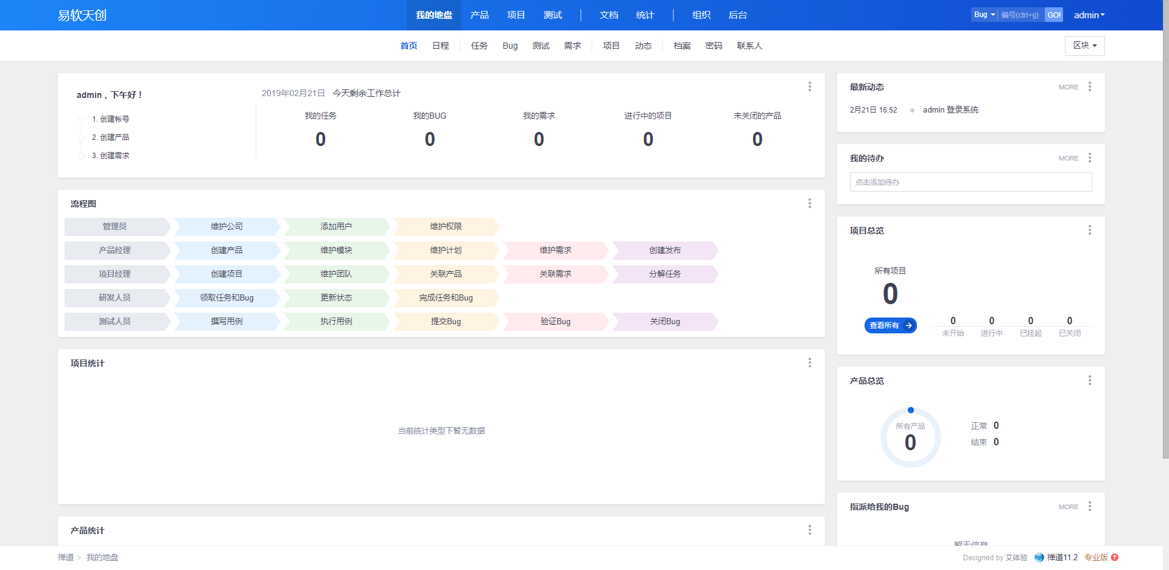Click MORE link in 指派给我的Bug block

(1069, 507)
